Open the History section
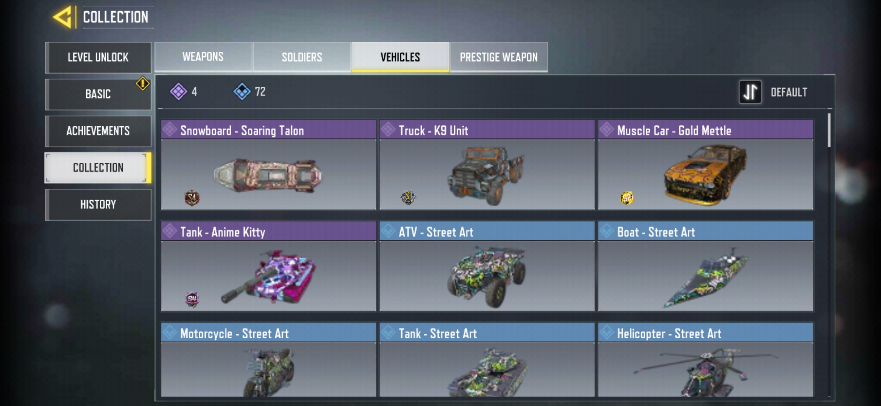 pyautogui.click(x=98, y=205)
